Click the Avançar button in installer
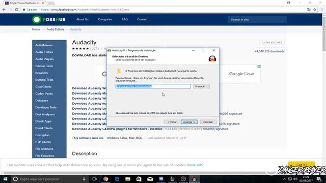326x183 pixels. (189, 122)
